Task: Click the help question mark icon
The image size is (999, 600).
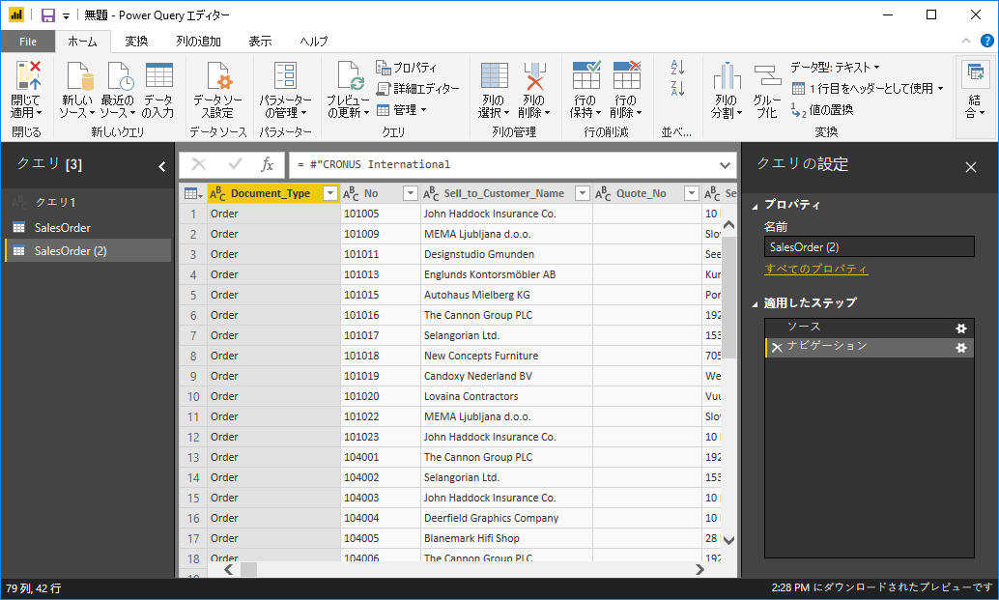Action: coord(986,41)
